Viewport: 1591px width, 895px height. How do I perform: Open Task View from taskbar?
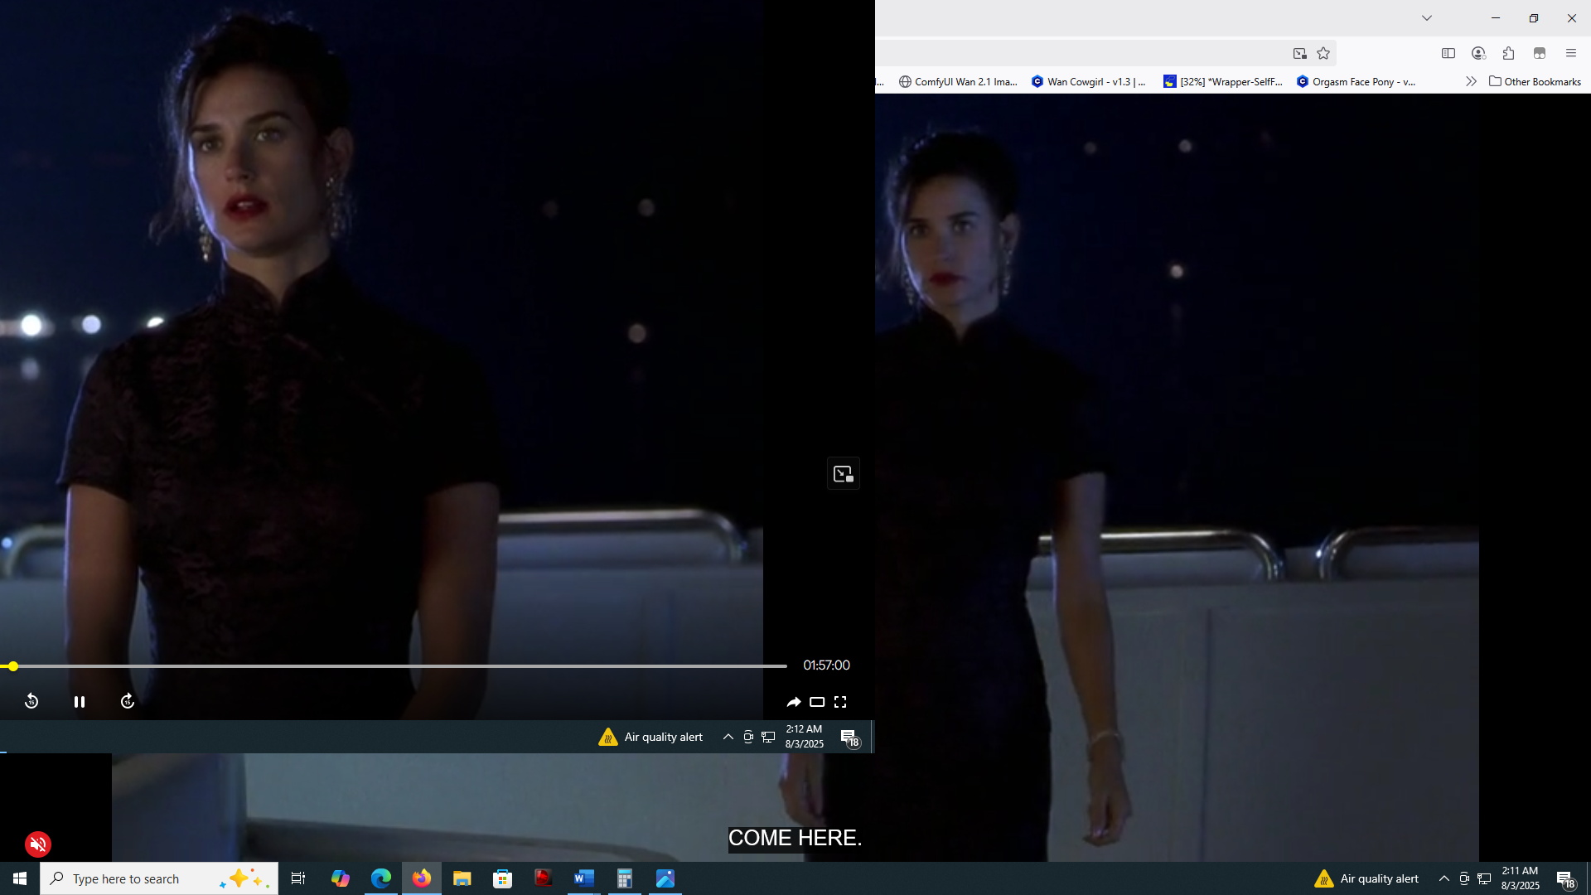[298, 878]
